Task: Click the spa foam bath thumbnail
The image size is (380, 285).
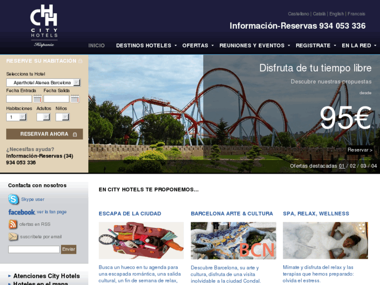Action: tap(326, 241)
